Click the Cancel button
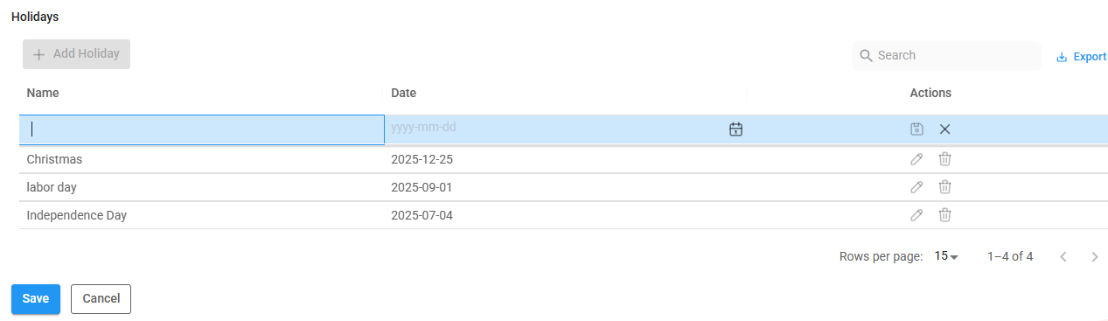The image size is (1108, 321). 101,298
